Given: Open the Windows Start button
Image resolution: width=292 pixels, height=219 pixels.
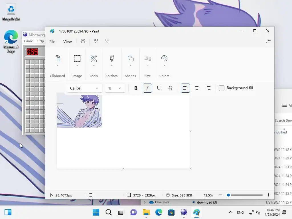Looking at the screenshot, I should (x=96, y=212).
